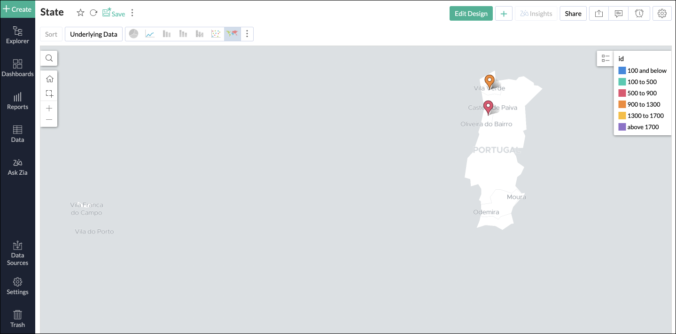
Task: Open the map search tool
Action: [x=49, y=58]
